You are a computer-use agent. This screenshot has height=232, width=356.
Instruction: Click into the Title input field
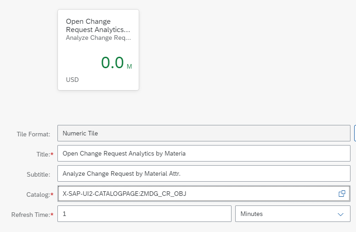pos(204,153)
